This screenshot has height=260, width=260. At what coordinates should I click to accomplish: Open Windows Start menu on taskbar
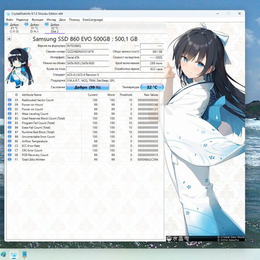coord(4,254)
